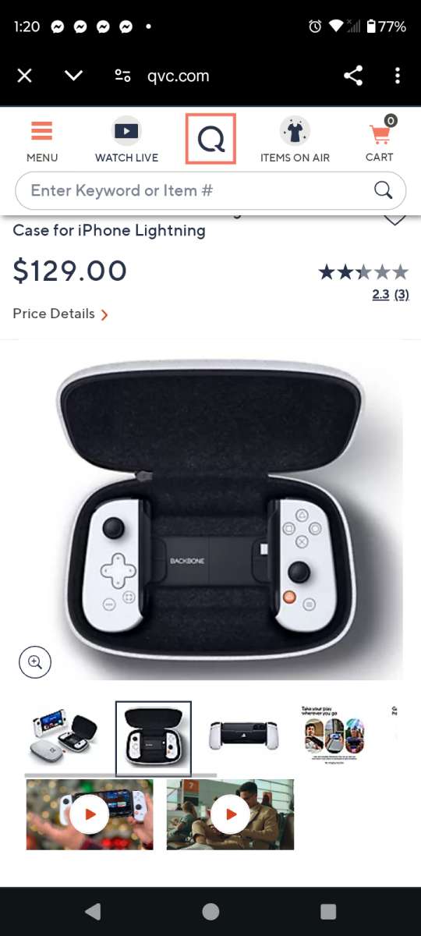This screenshot has width=421, height=936.
Task: Tap the Watch Live video icon
Action: pos(126,131)
